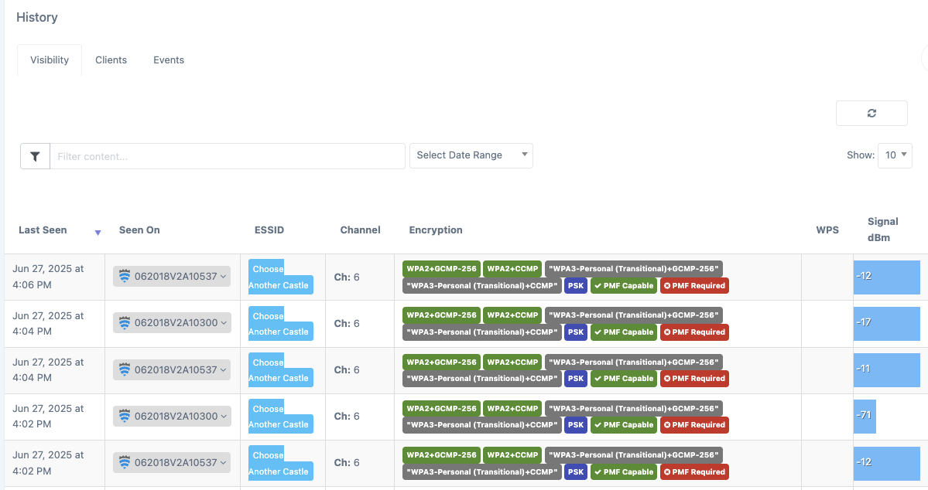Click PMF Required tag in 4:06 PM row
Image resolution: width=928 pixels, height=490 pixels.
[694, 285]
